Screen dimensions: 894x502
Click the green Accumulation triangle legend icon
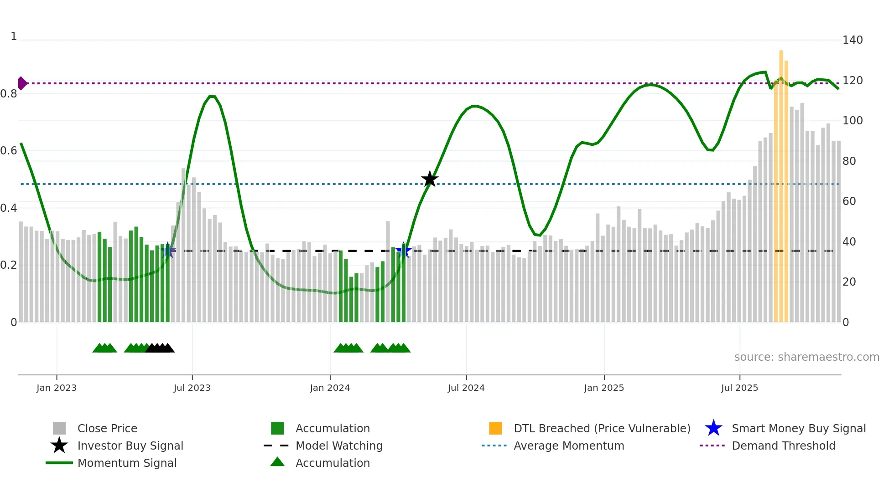(277, 462)
